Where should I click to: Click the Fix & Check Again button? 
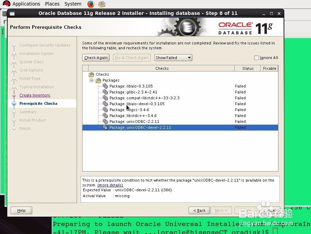[x=132, y=58]
